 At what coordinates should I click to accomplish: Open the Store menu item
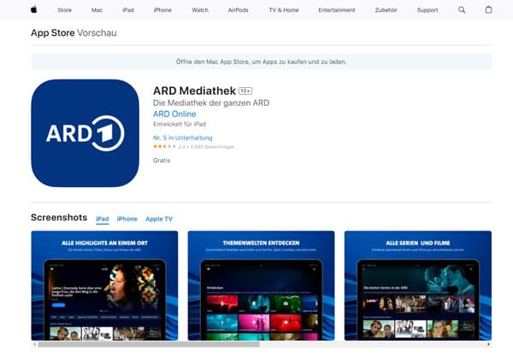[64, 10]
